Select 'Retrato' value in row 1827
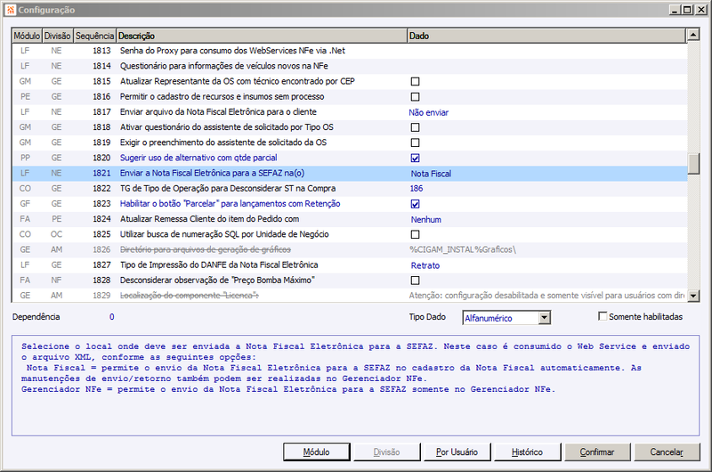712x472 pixels. [x=425, y=265]
